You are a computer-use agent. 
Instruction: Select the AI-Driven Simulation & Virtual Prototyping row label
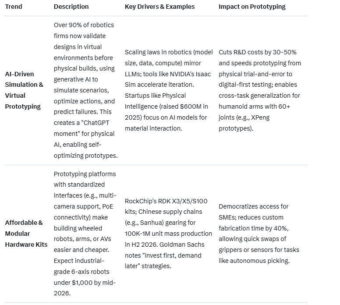(24, 90)
